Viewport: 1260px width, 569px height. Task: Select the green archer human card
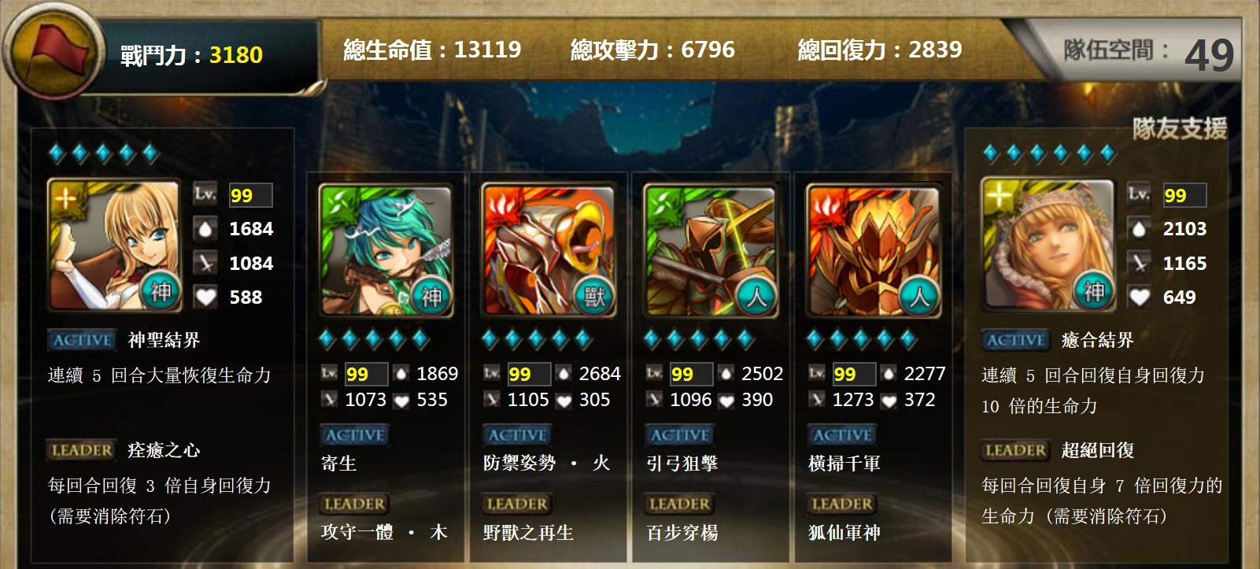point(711,250)
